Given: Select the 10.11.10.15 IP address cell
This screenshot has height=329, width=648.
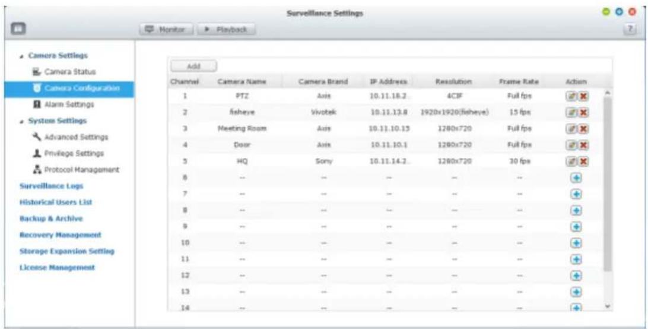Looking at the screenshot, I should point(389,129).
